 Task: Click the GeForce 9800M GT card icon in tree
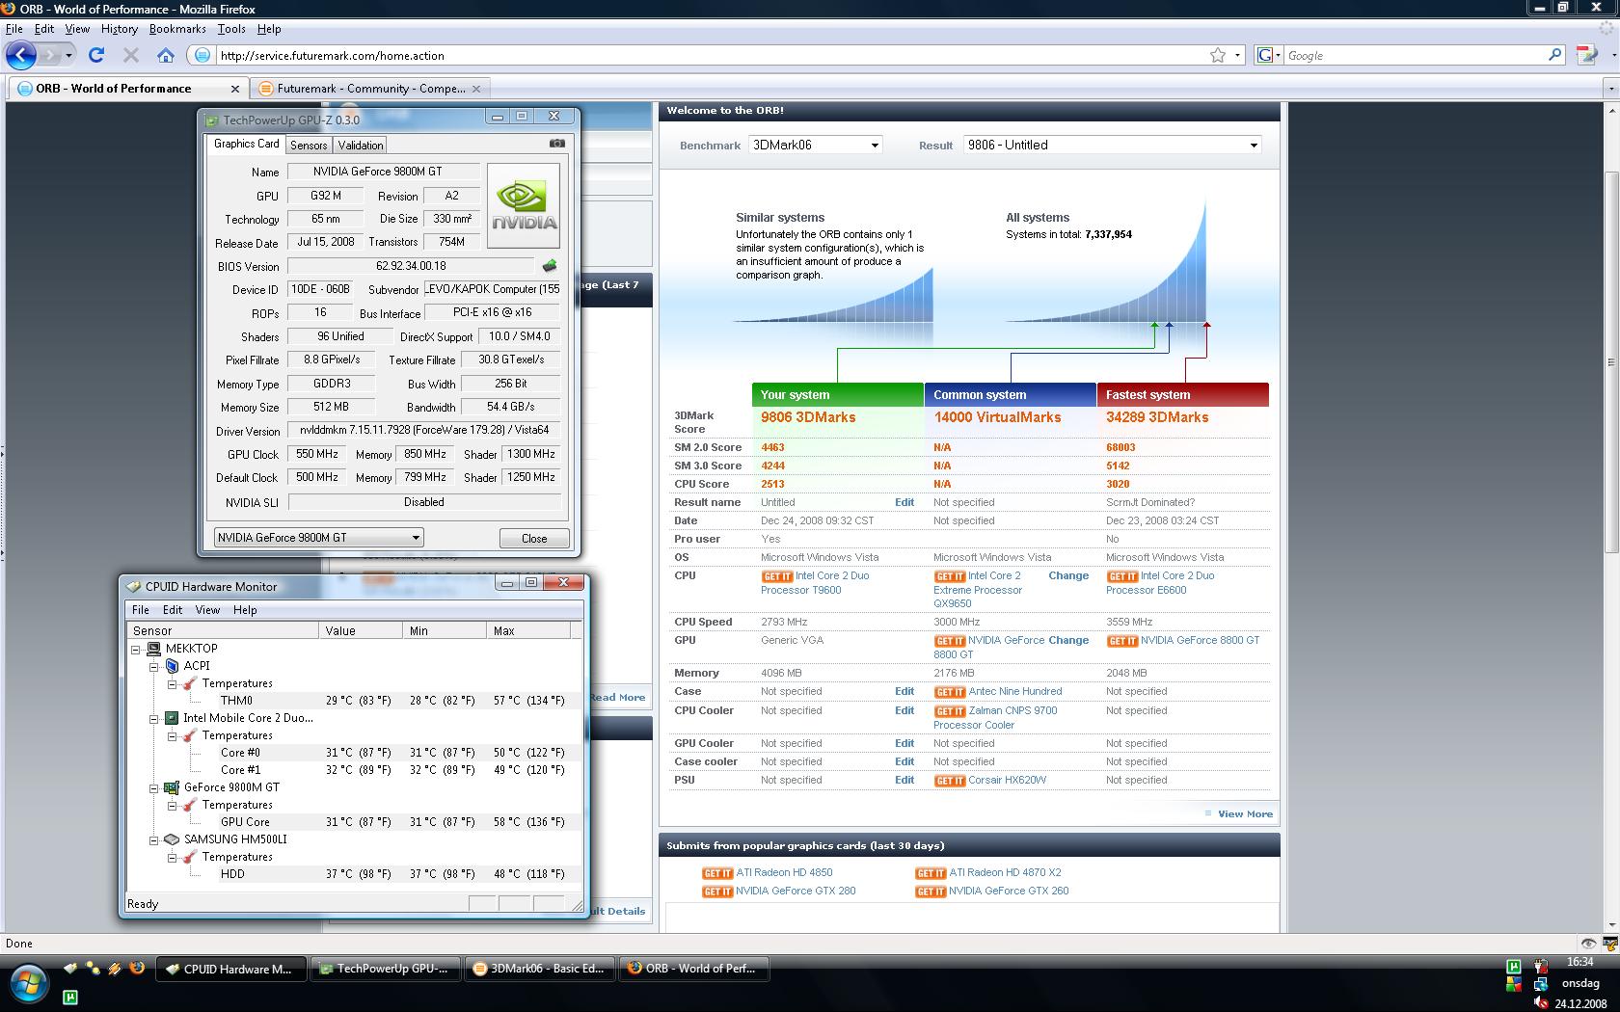172,787
